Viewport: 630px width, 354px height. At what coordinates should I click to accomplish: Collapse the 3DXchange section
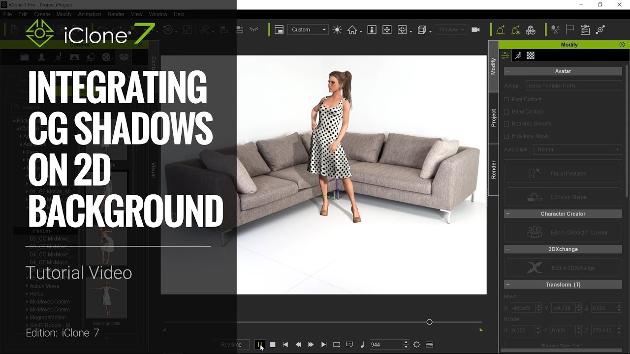tap(507, 249)
